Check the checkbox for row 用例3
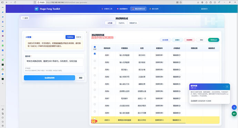 [x=95, y=68]
